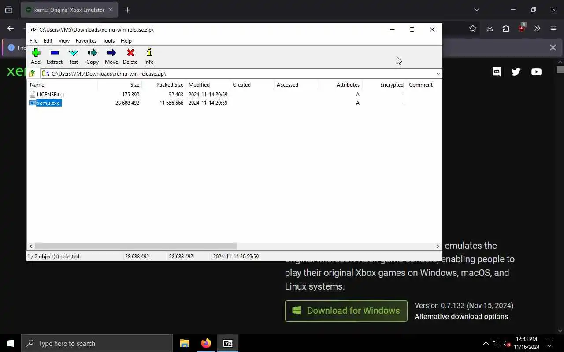Click the Move toolbar icon

(x=111, y=56)
